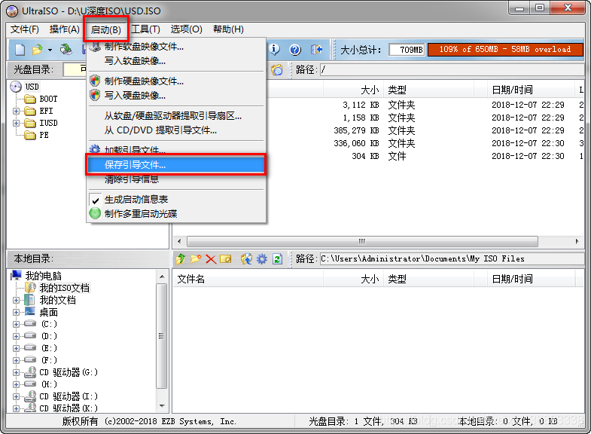Screen dimensions: 591x434
Task: Open the 操作(A) menu
Action: click(x=65, y=29)
